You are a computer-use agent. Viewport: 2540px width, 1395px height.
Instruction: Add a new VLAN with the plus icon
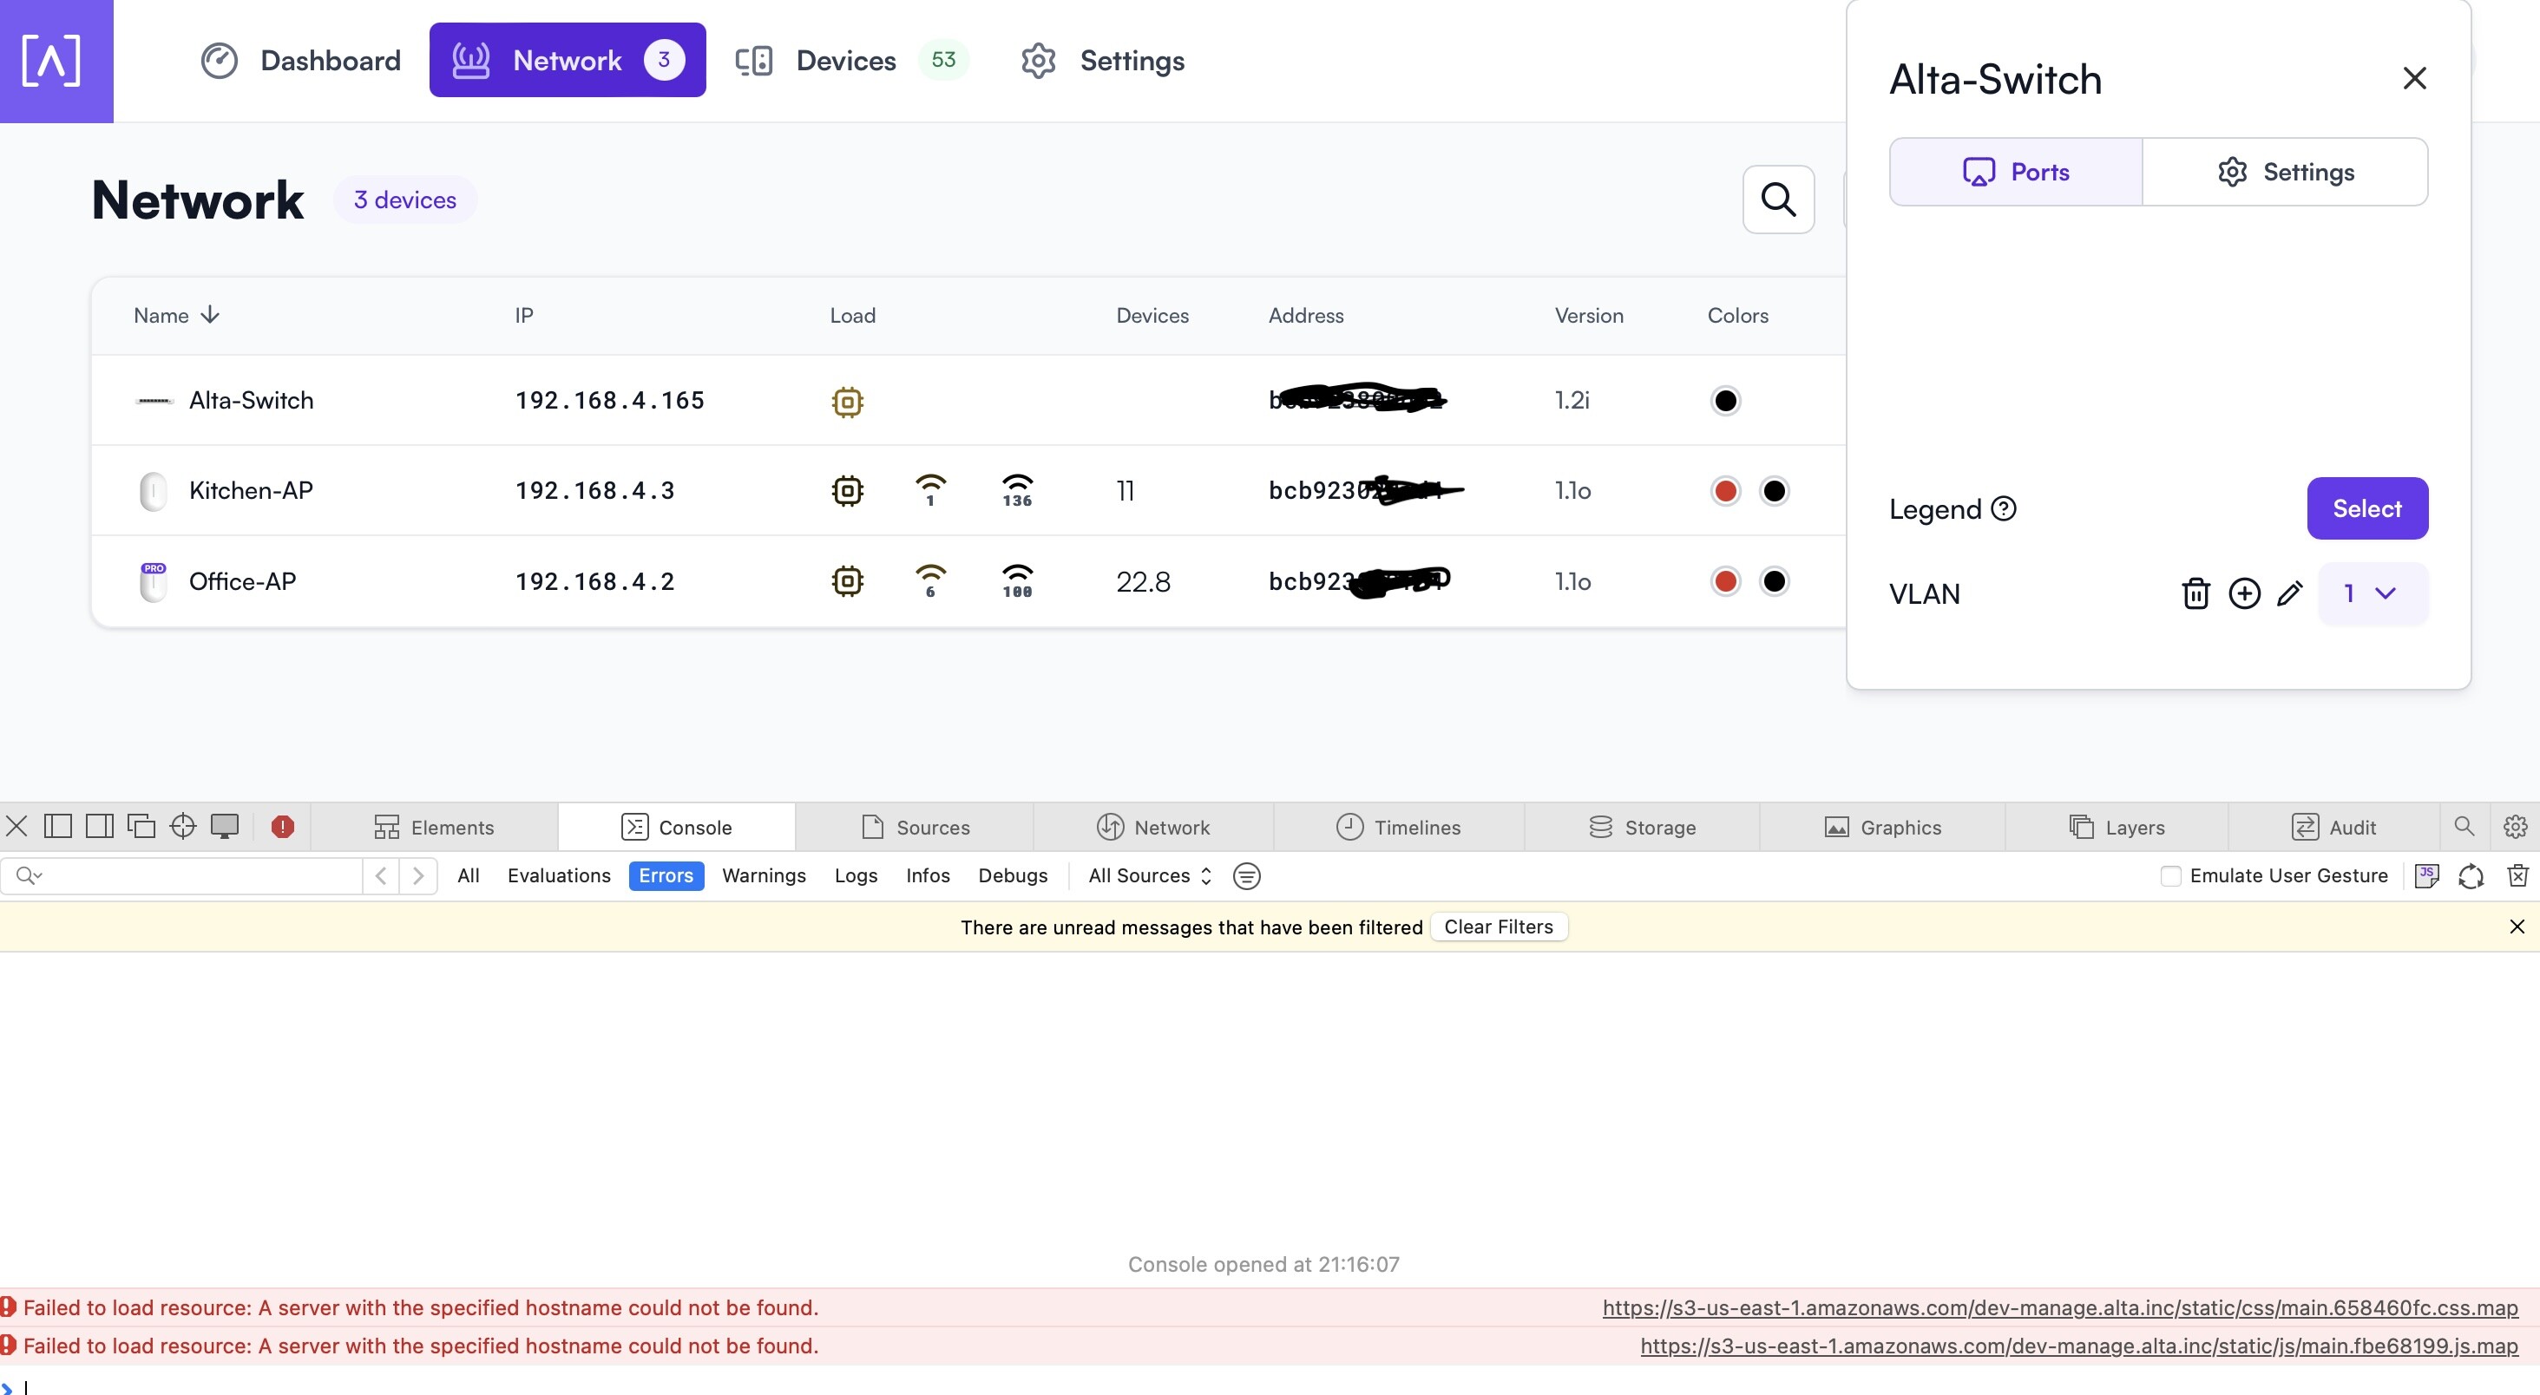click(x=2243, y=593)
